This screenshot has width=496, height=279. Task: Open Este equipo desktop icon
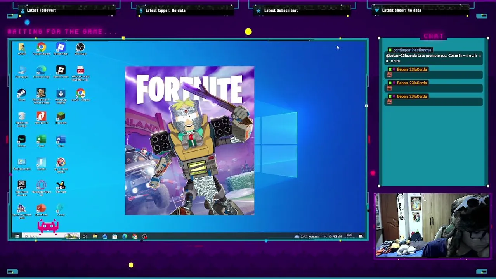(22, 72)
